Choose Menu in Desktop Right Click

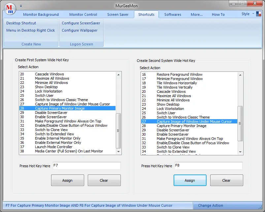pyautogui.click(x=31, y=30)
